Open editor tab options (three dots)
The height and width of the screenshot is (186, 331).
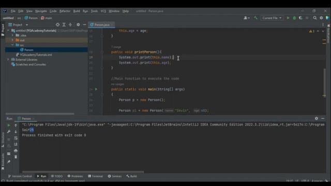tap(323, 25)
